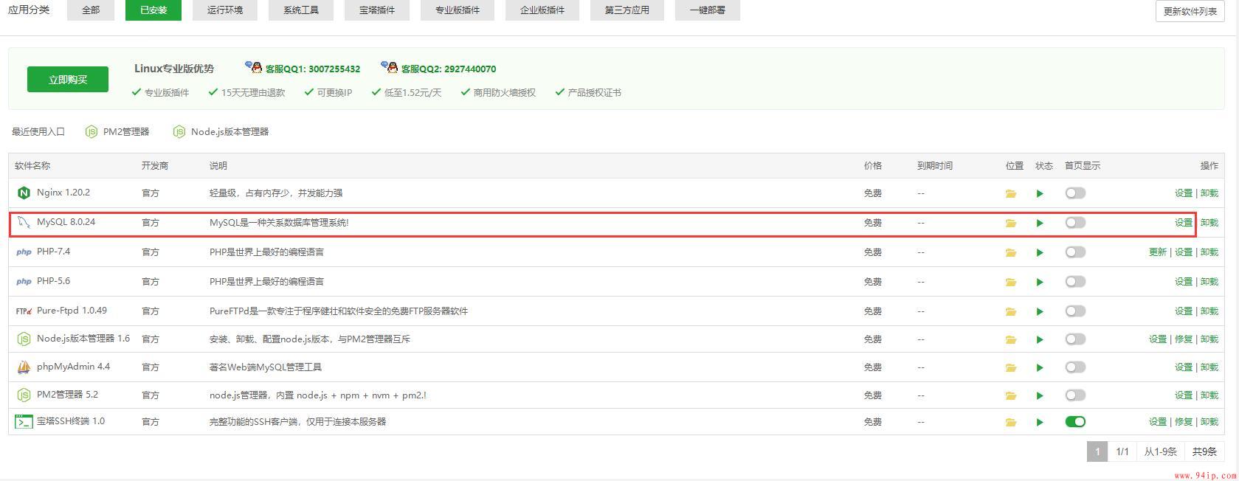1239x481 pixels.
Task: Open the Nginx install folder icon
Action: coord(1010,193)
